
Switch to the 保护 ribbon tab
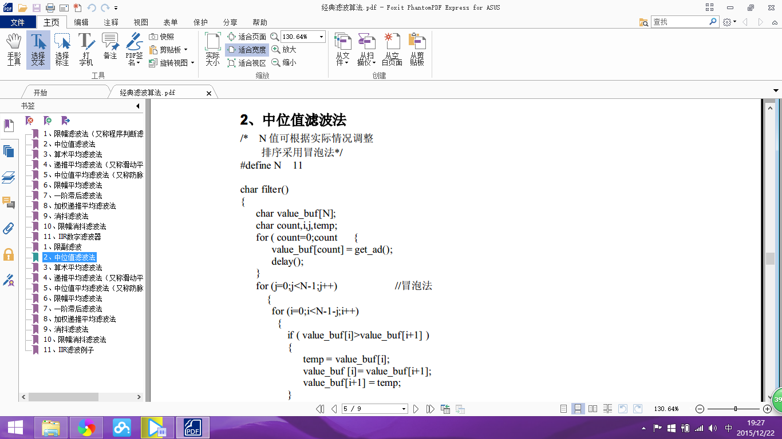click(200, 22)
